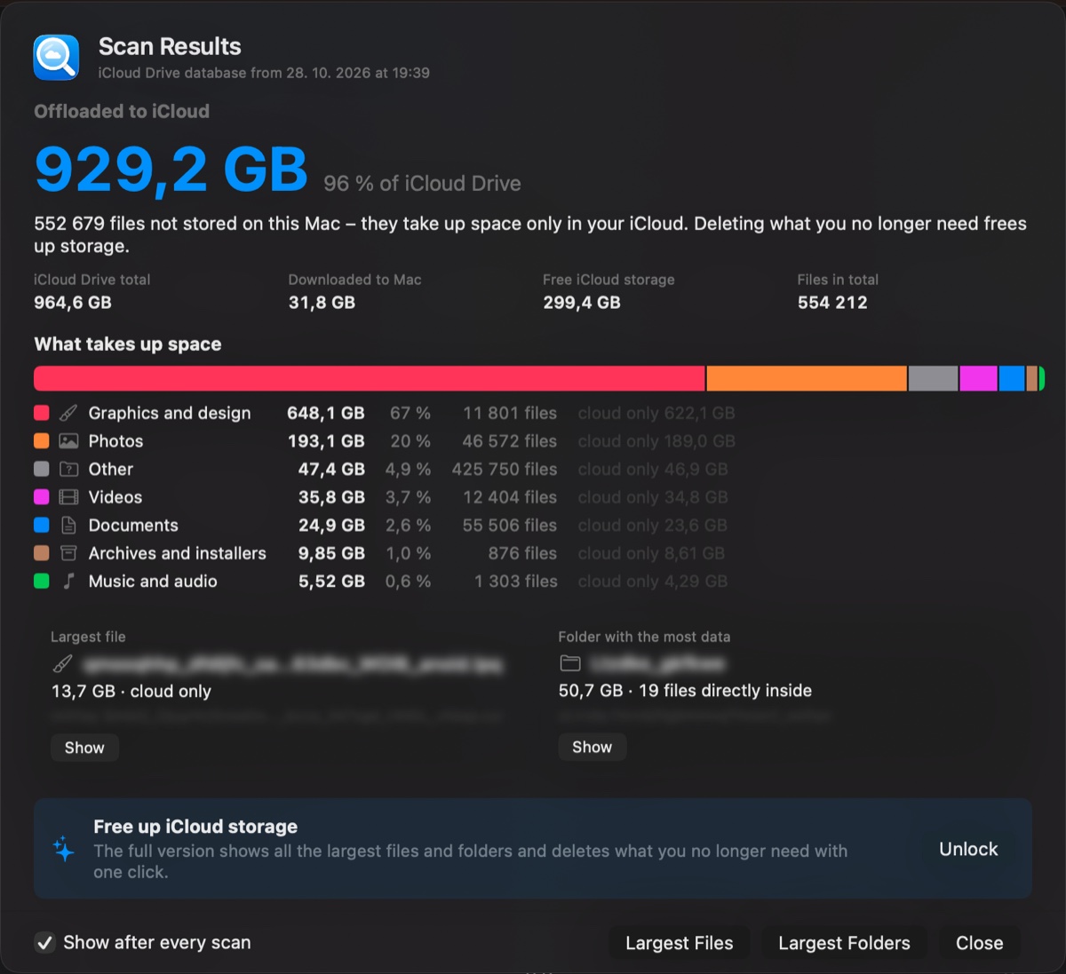Close the Scan Results window

979,943
